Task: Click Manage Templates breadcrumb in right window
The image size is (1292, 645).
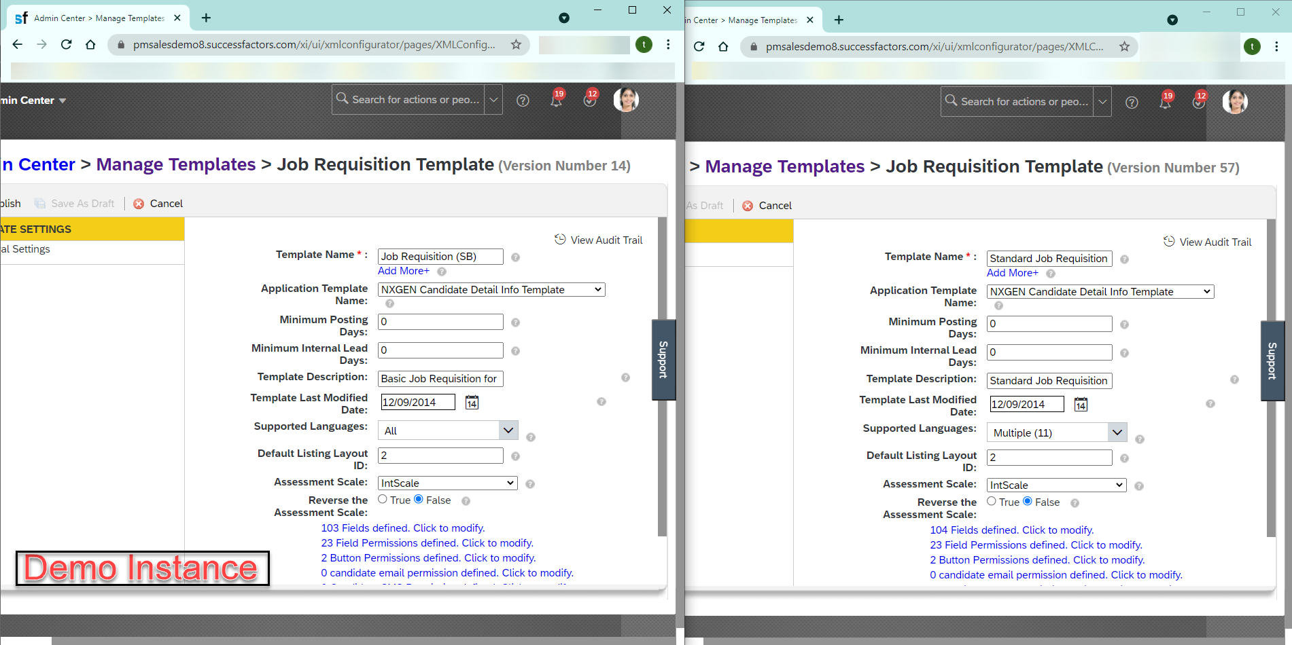Action: coord(785,166)
